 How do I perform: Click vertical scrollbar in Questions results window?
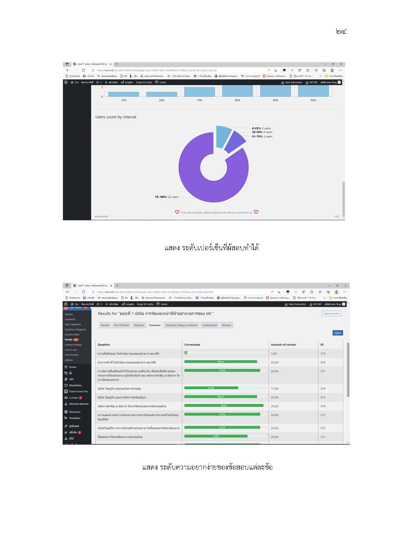pyautogui.click(x=348, y=370)
